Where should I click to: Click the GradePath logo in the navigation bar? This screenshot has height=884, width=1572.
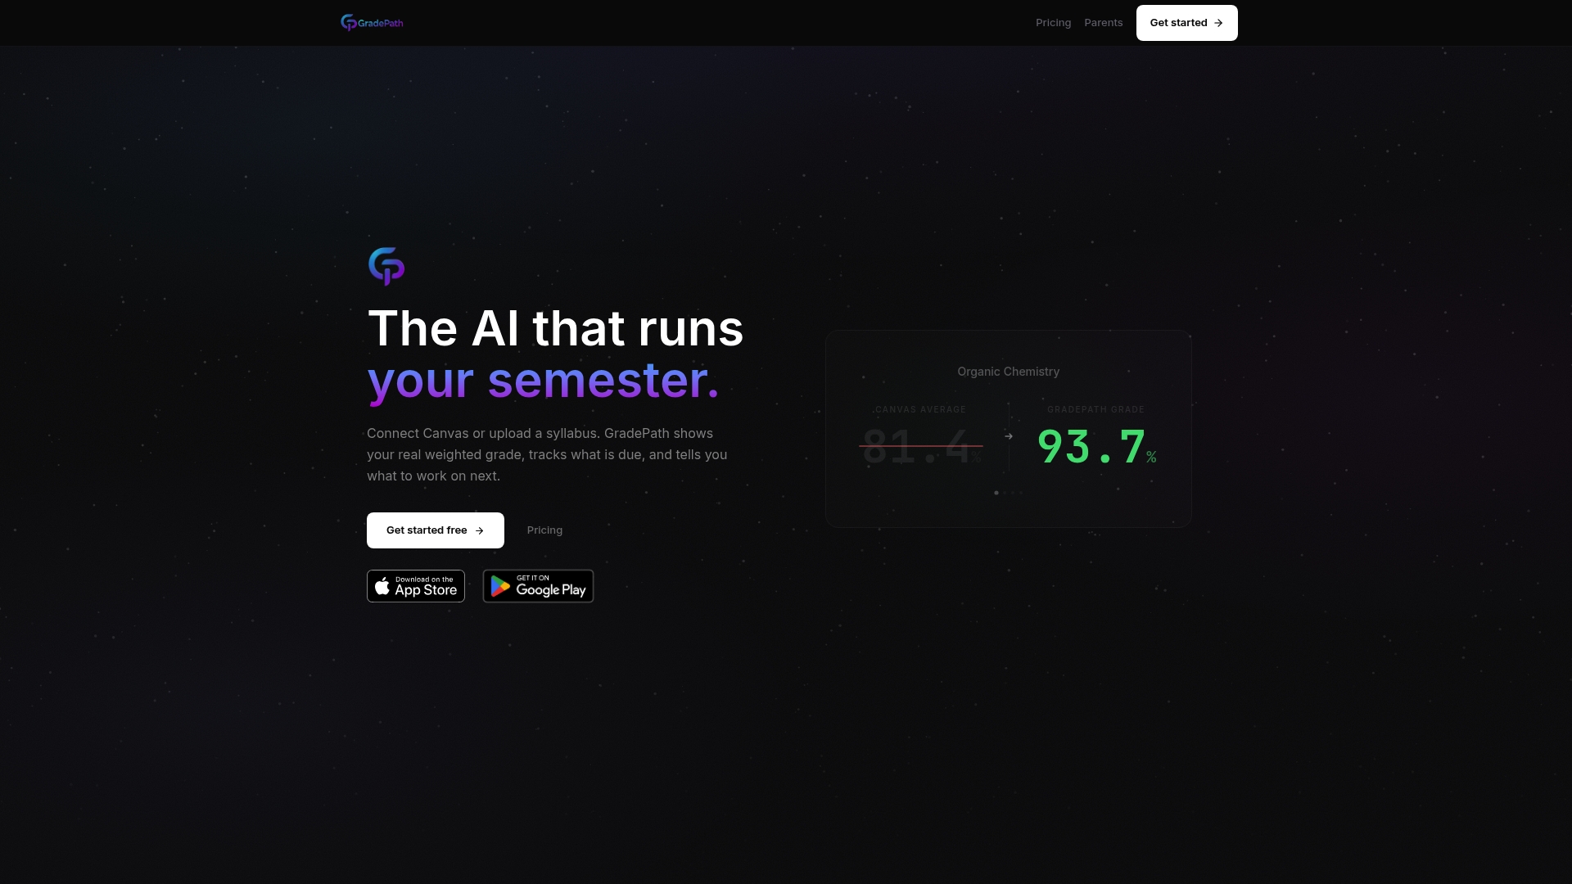coord(372,23)
